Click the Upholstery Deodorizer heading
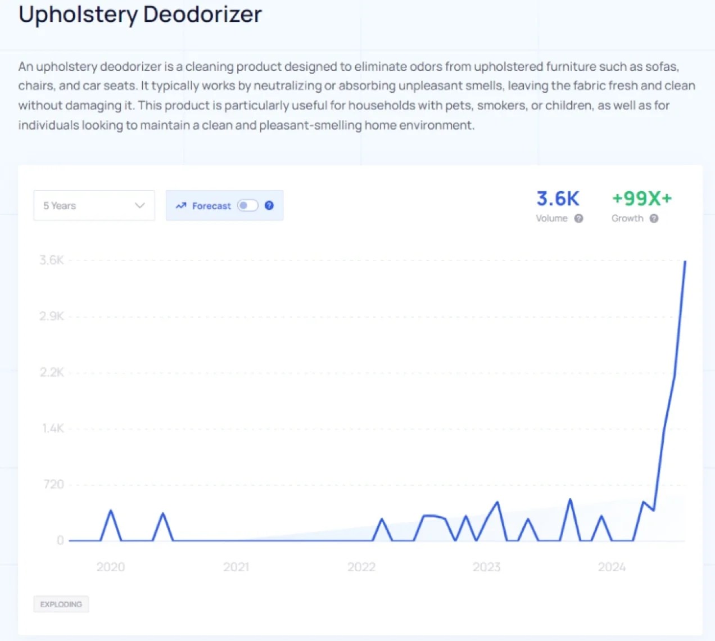The image size is (715, 641). tap(140, 15)
